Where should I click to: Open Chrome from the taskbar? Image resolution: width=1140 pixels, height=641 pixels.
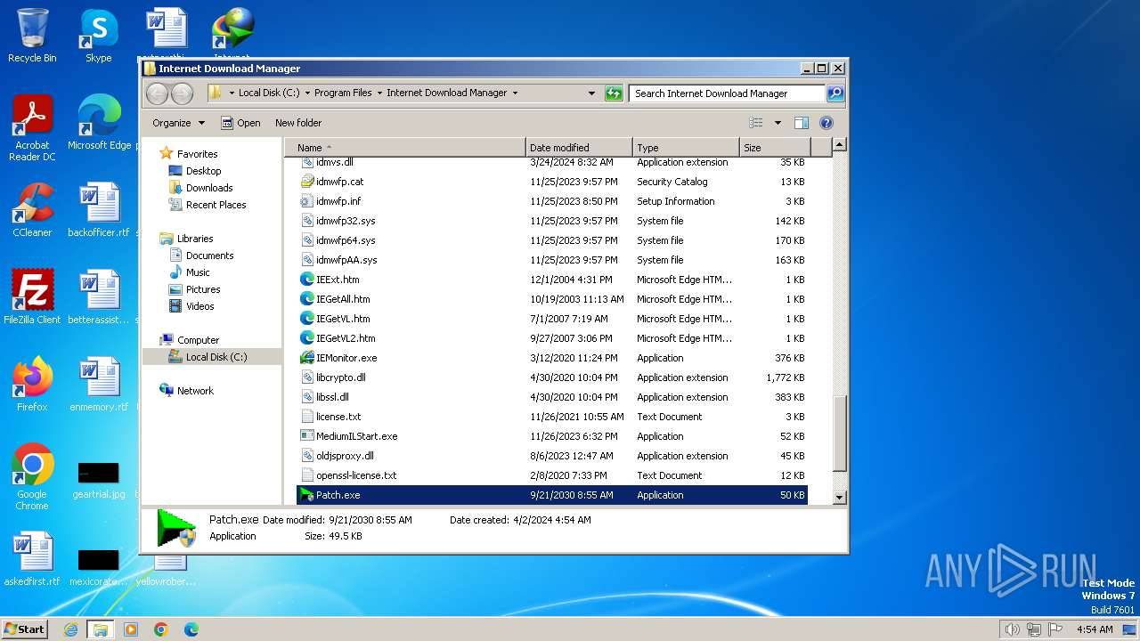click(x=161, y=629)
